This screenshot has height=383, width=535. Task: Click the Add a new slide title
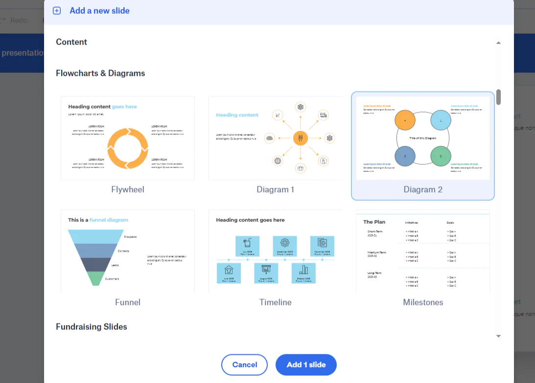click(100, 11)
